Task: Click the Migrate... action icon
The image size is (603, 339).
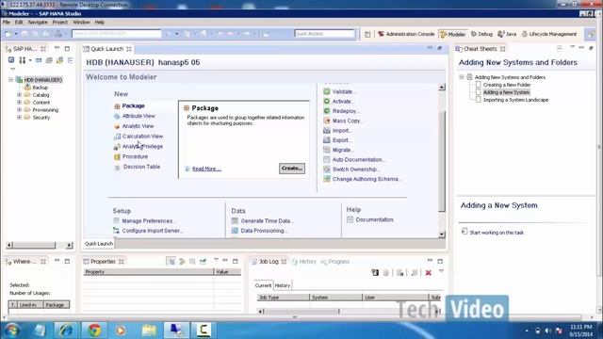Action: (x=327, y=150)
